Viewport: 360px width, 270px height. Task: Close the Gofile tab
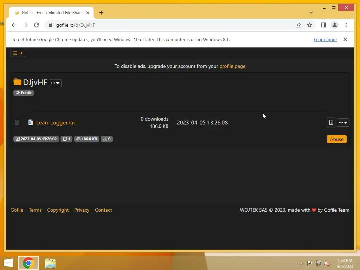88,13
